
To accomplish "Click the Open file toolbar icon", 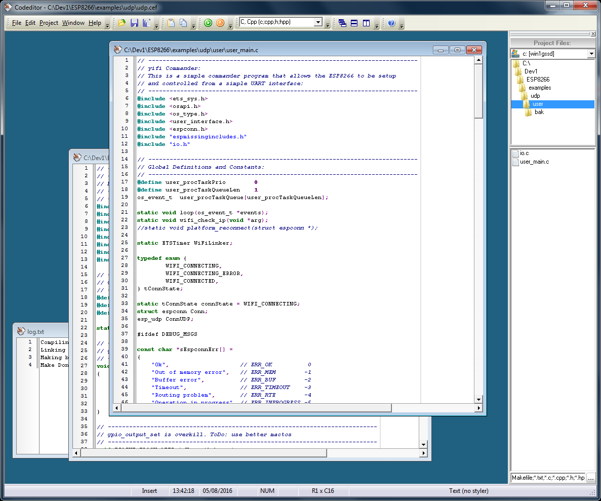I will 122,23.
